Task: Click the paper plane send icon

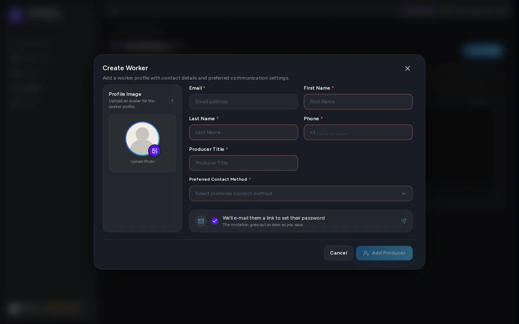Action: tap(404, 221)
